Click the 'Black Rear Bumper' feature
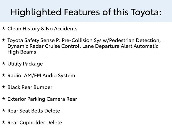Screen dimensions: 172x129 coord(30,87)
